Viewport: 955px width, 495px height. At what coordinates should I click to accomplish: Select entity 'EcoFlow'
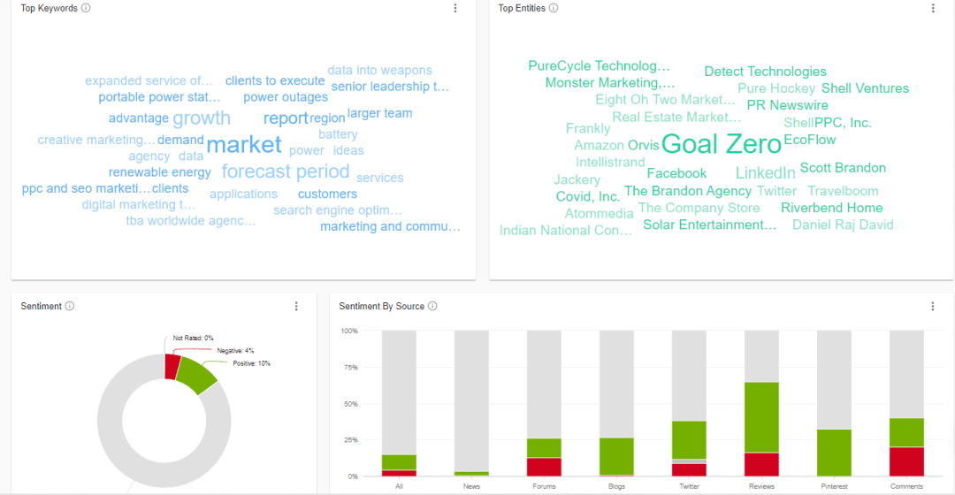tap(809, 140)
